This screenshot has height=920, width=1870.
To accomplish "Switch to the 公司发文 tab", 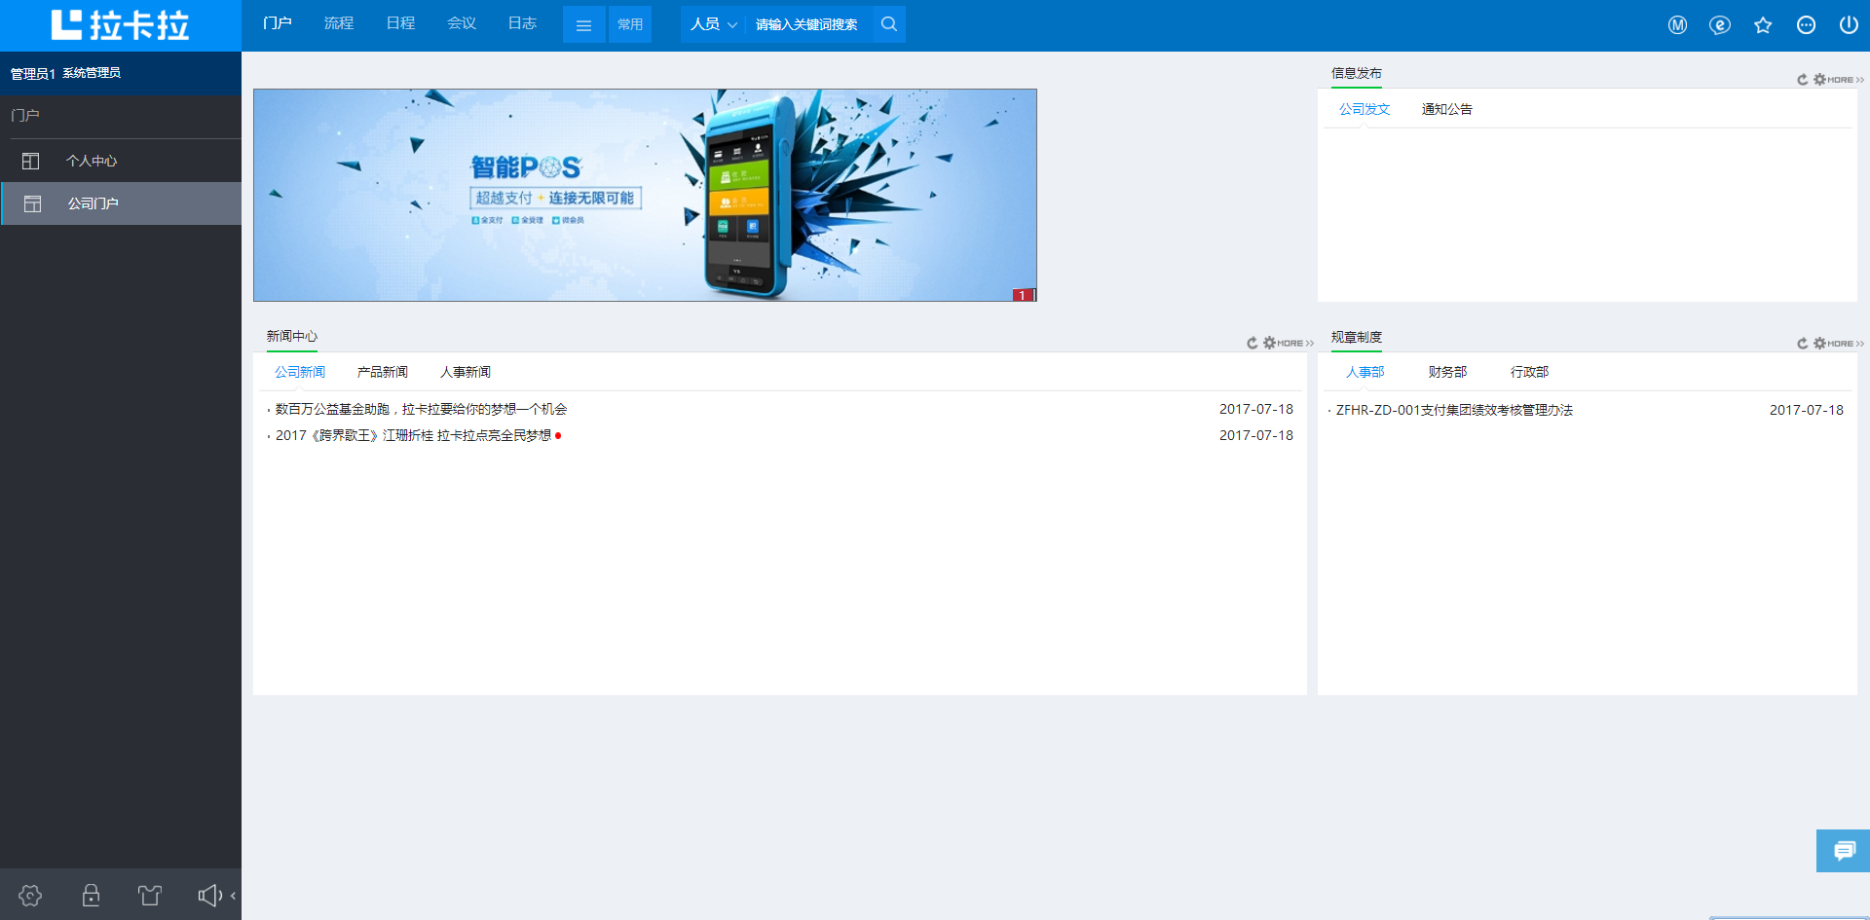I will 1365,109.
